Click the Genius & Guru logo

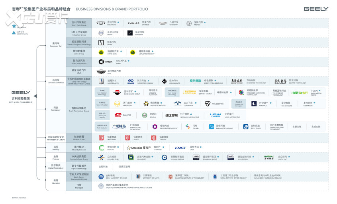(101, 158)
